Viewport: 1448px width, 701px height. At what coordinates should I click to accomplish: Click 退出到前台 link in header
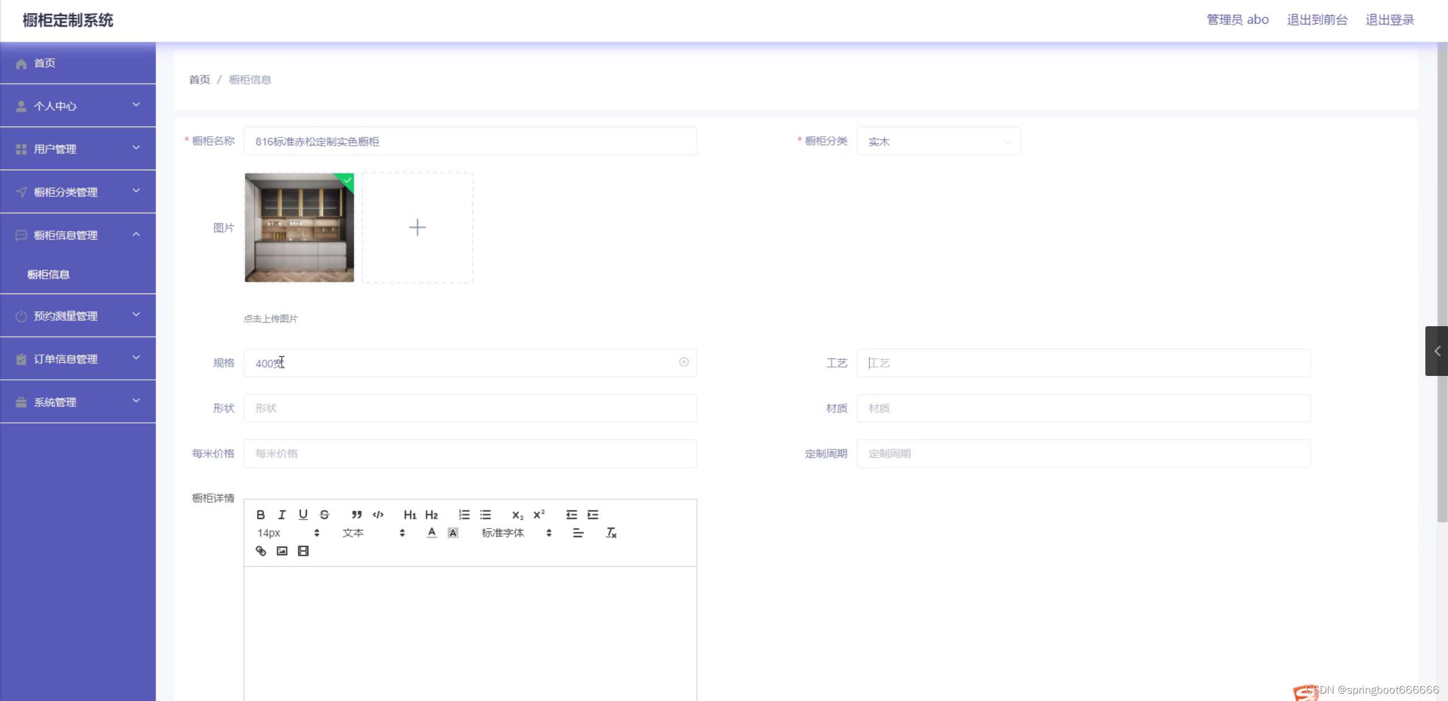1317,20
